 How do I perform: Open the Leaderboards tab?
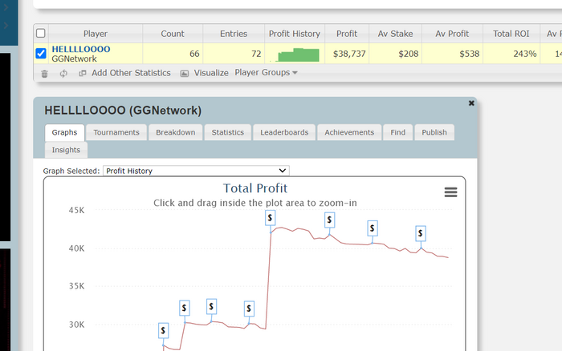(284, 132)
